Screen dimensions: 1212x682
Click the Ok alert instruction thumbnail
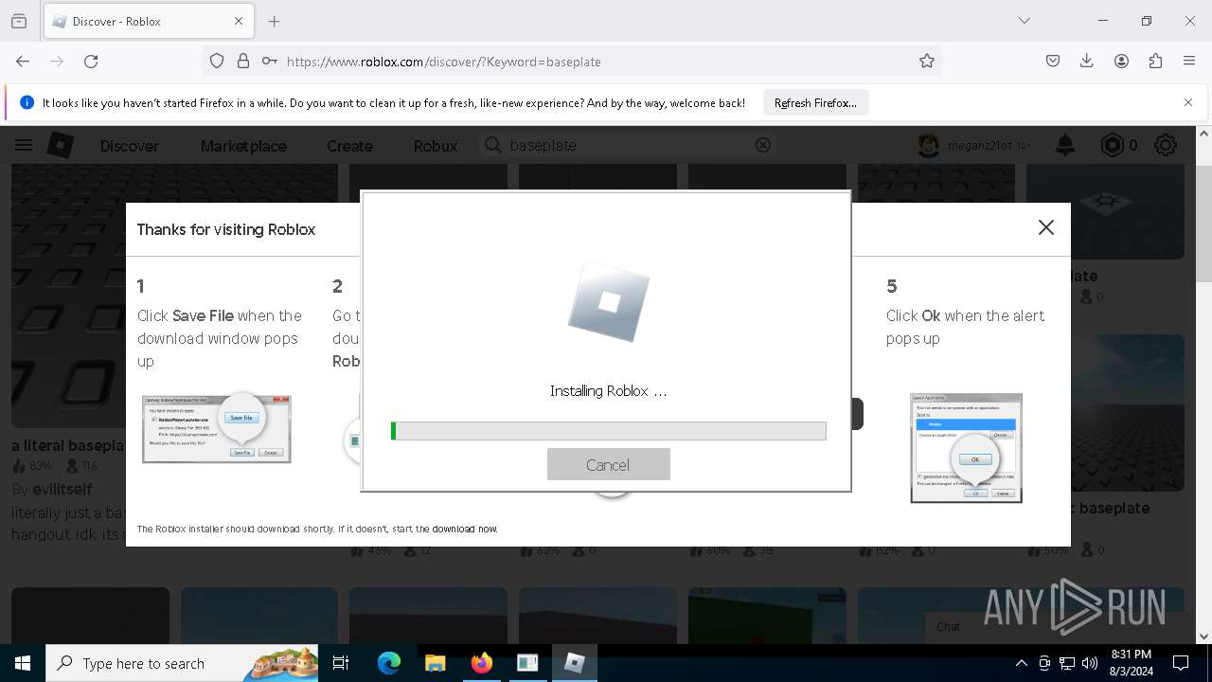(966, 448)
